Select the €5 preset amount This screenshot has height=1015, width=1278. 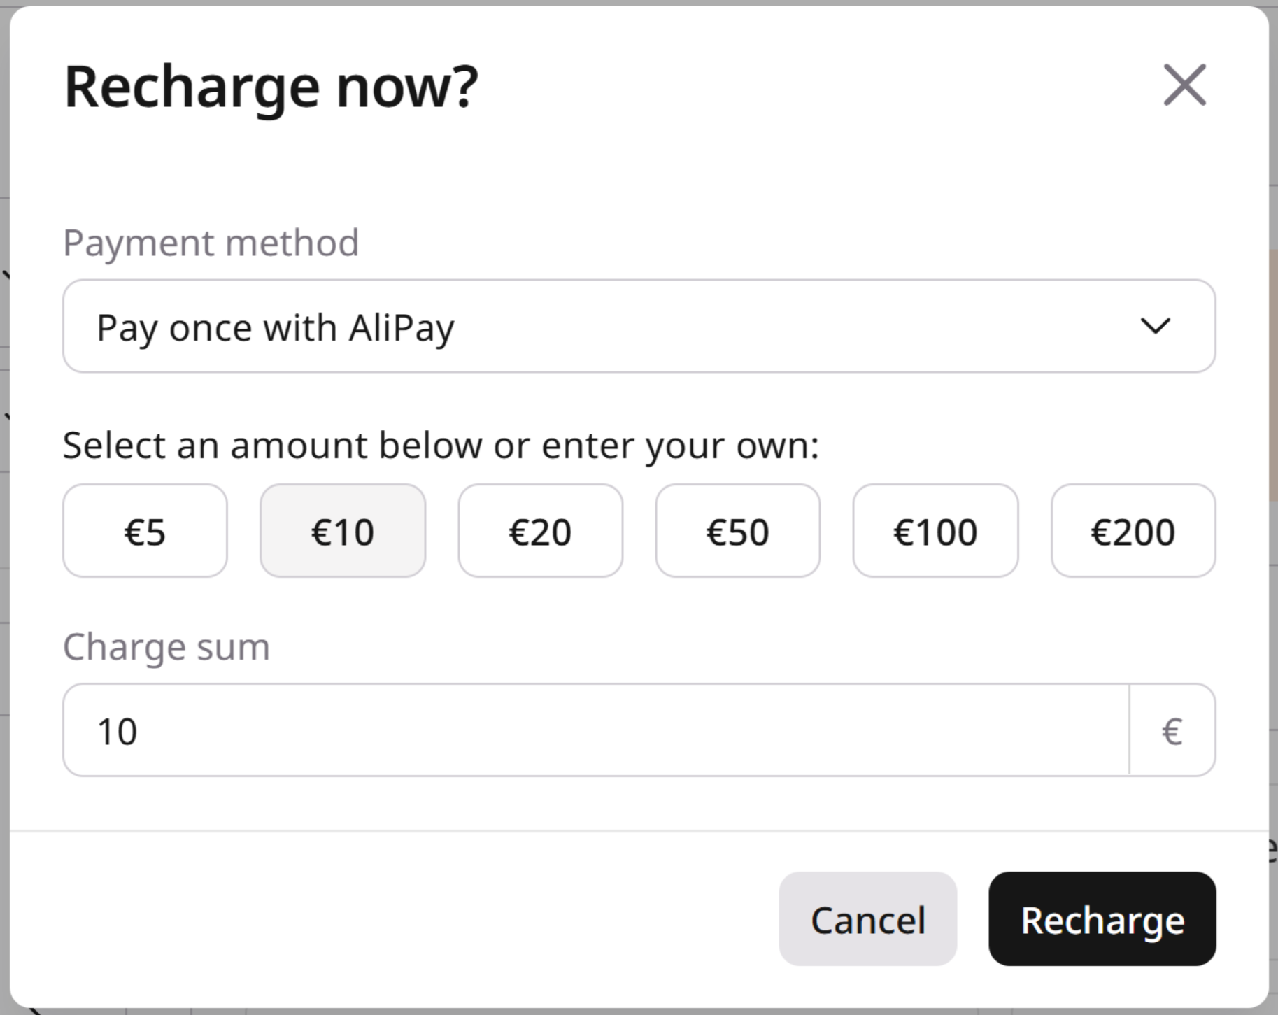pyautogui.click(x=144, y=530)
